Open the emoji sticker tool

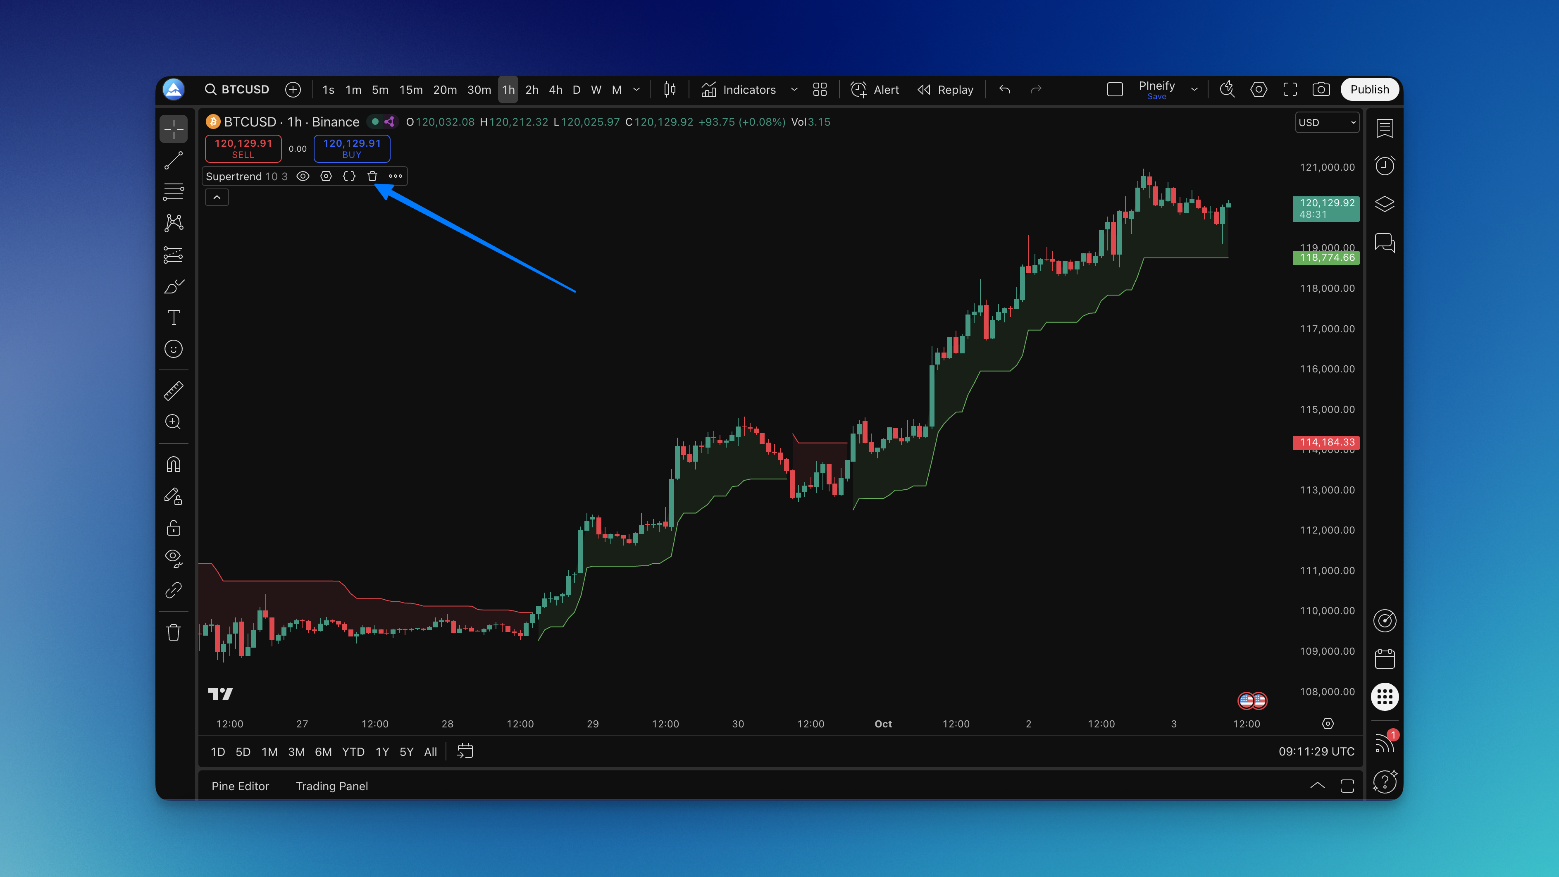point(174,349)
